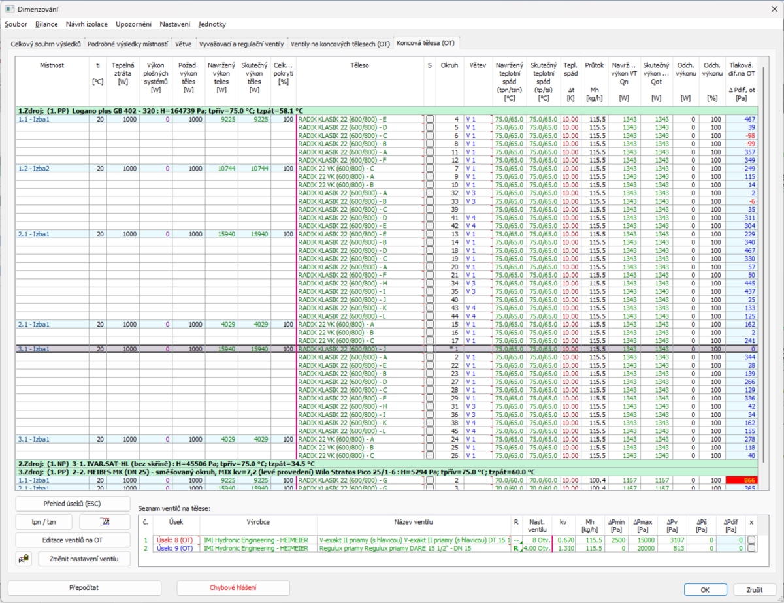Tick the x checkbox for valve Úsek: 9 (OT)

[x=752, y=549]
